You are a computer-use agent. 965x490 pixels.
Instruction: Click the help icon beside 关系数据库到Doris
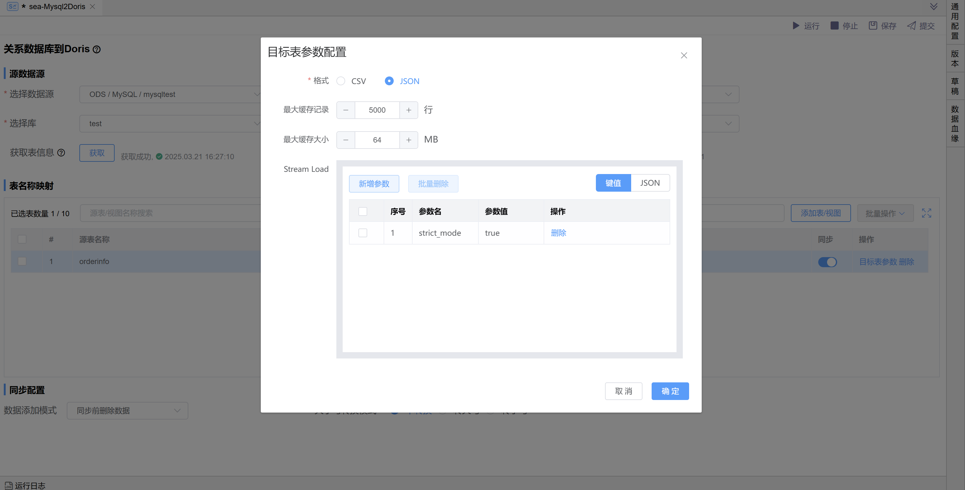click(x=97, y=49)
